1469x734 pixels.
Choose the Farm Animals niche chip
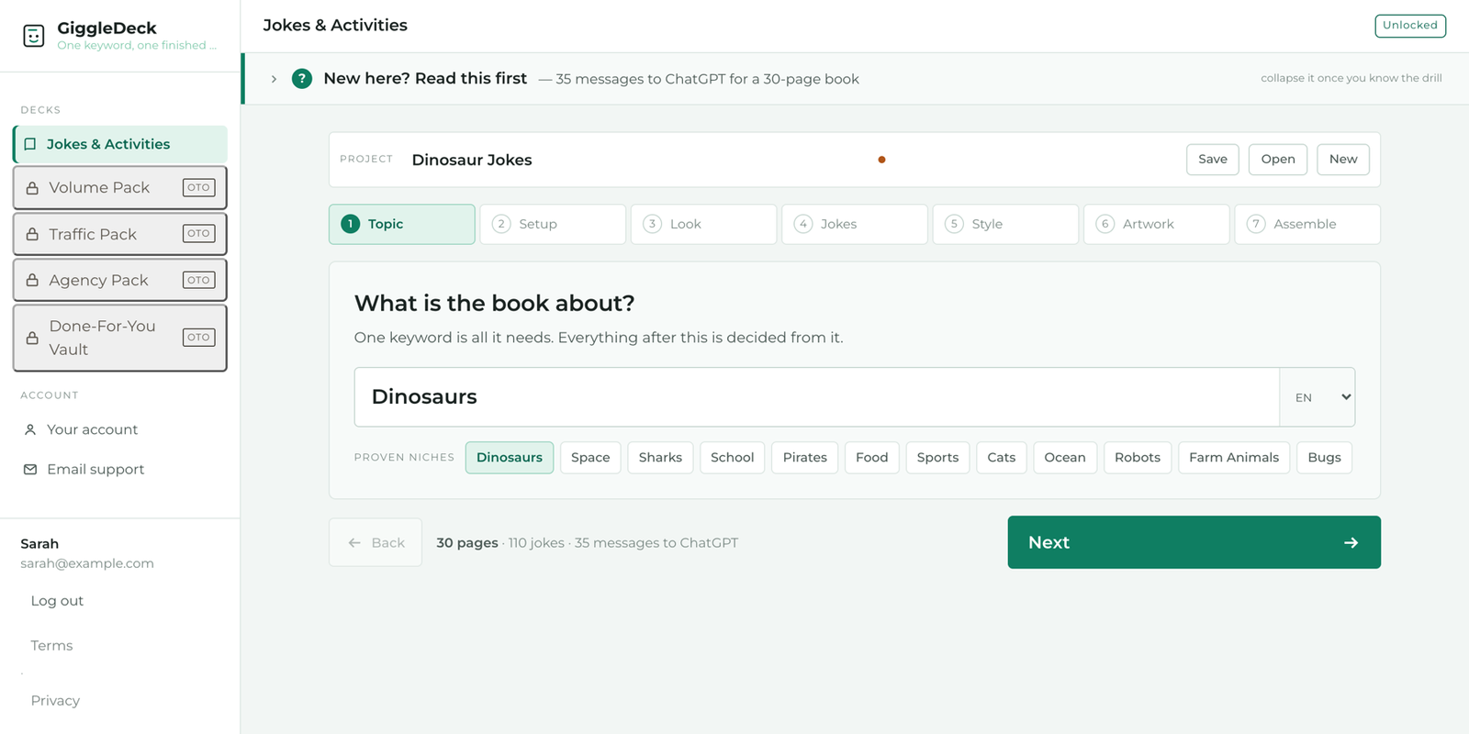[1234, 458]
